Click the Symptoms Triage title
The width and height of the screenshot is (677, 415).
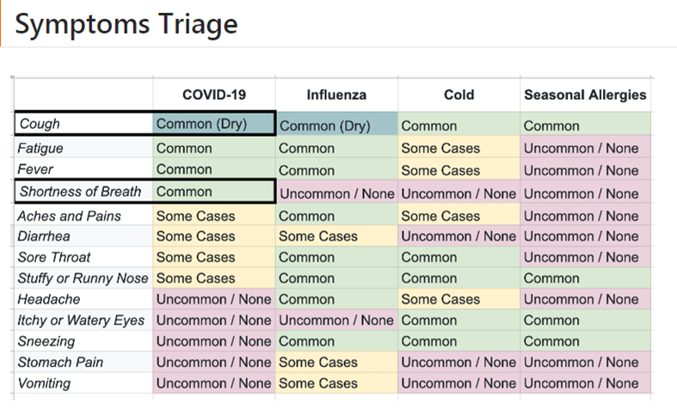coord(126,24)
